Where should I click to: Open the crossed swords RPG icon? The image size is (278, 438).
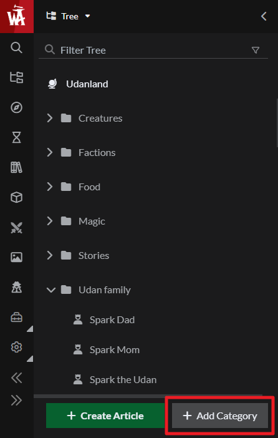coord(16,227)
